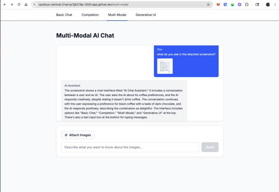The width and height of the screenshot is (279, 192).
Task: Open the Generative UI tab
Action: (145, 15)
